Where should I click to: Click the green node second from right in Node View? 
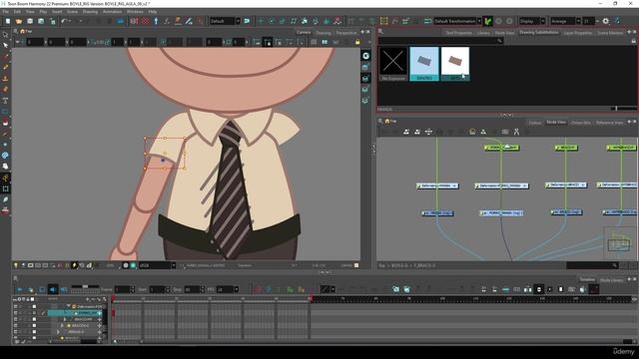(566, 148)
